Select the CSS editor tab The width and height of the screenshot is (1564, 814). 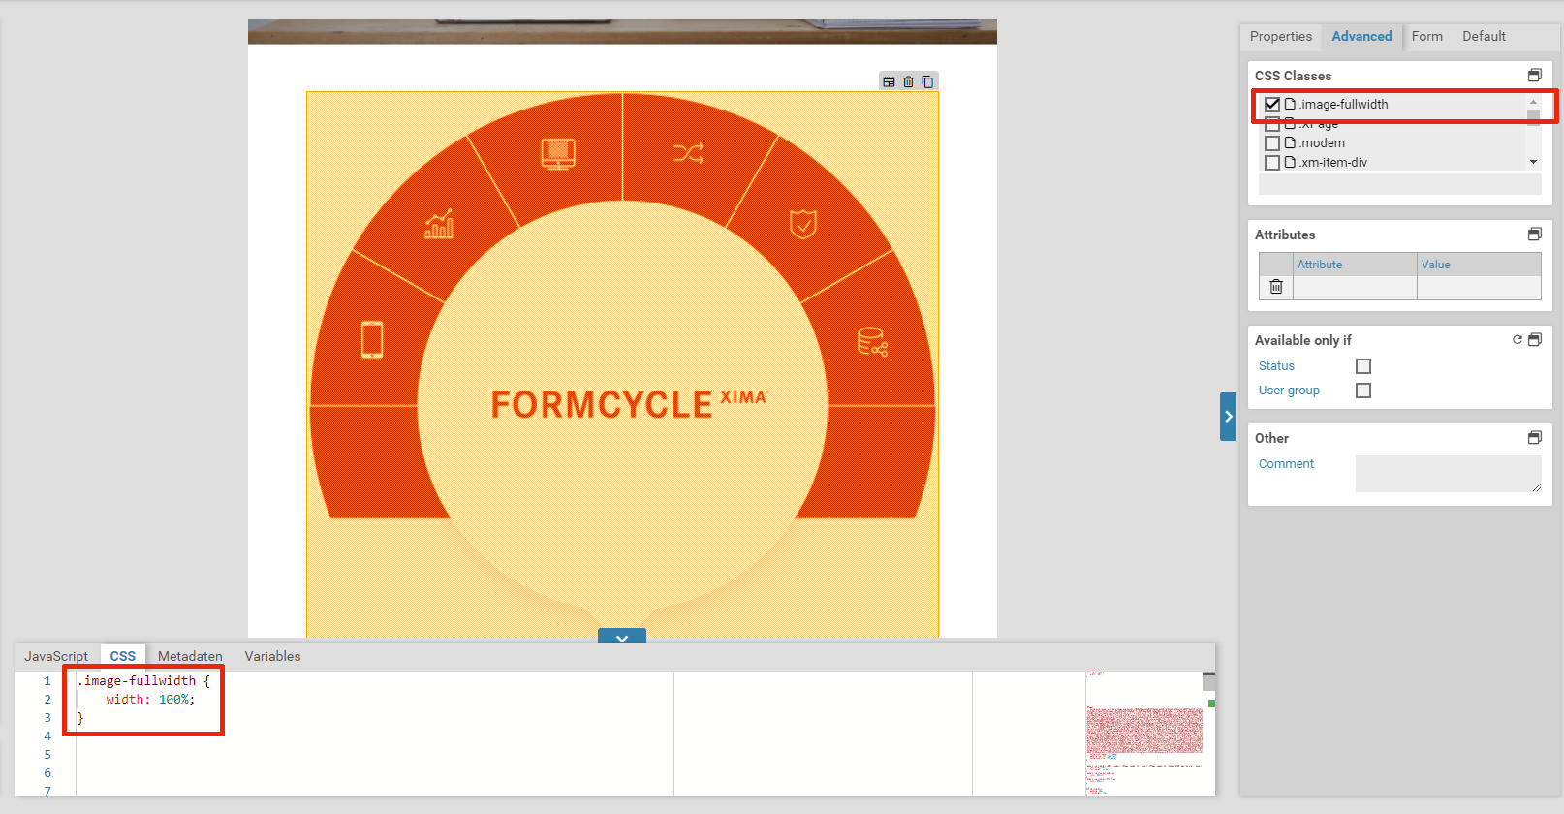pos(123,656)
